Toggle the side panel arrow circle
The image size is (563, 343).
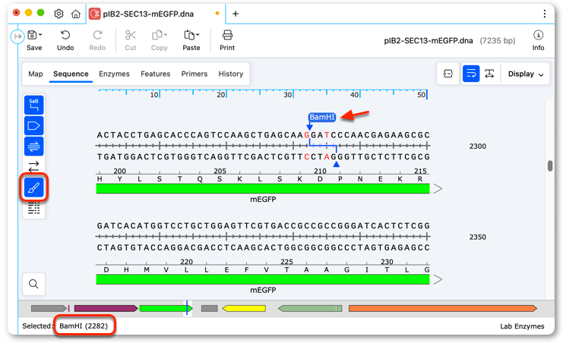click(17, 36)
